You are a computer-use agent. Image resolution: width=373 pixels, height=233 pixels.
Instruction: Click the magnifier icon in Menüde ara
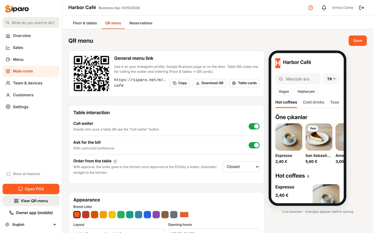click(x=281, y=79)
